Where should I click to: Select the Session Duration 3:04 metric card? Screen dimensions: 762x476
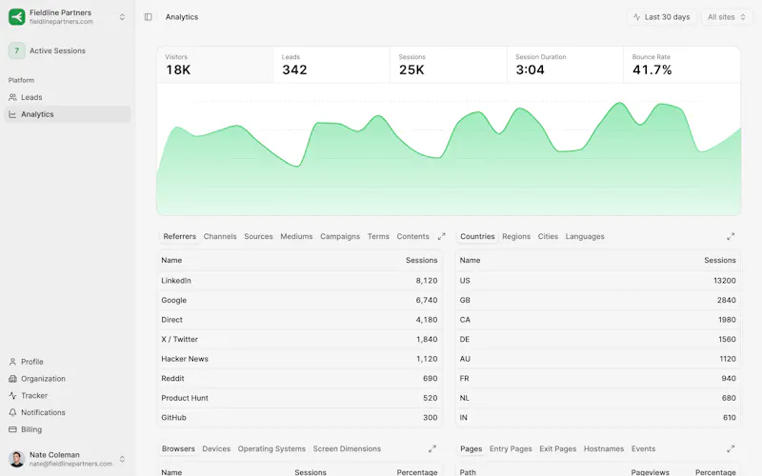point(565,65)
